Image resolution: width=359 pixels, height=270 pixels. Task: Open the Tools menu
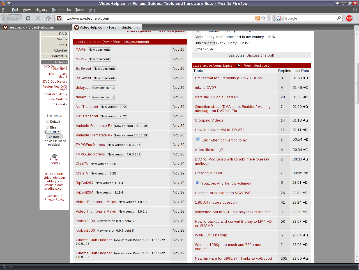click(80, 10)
